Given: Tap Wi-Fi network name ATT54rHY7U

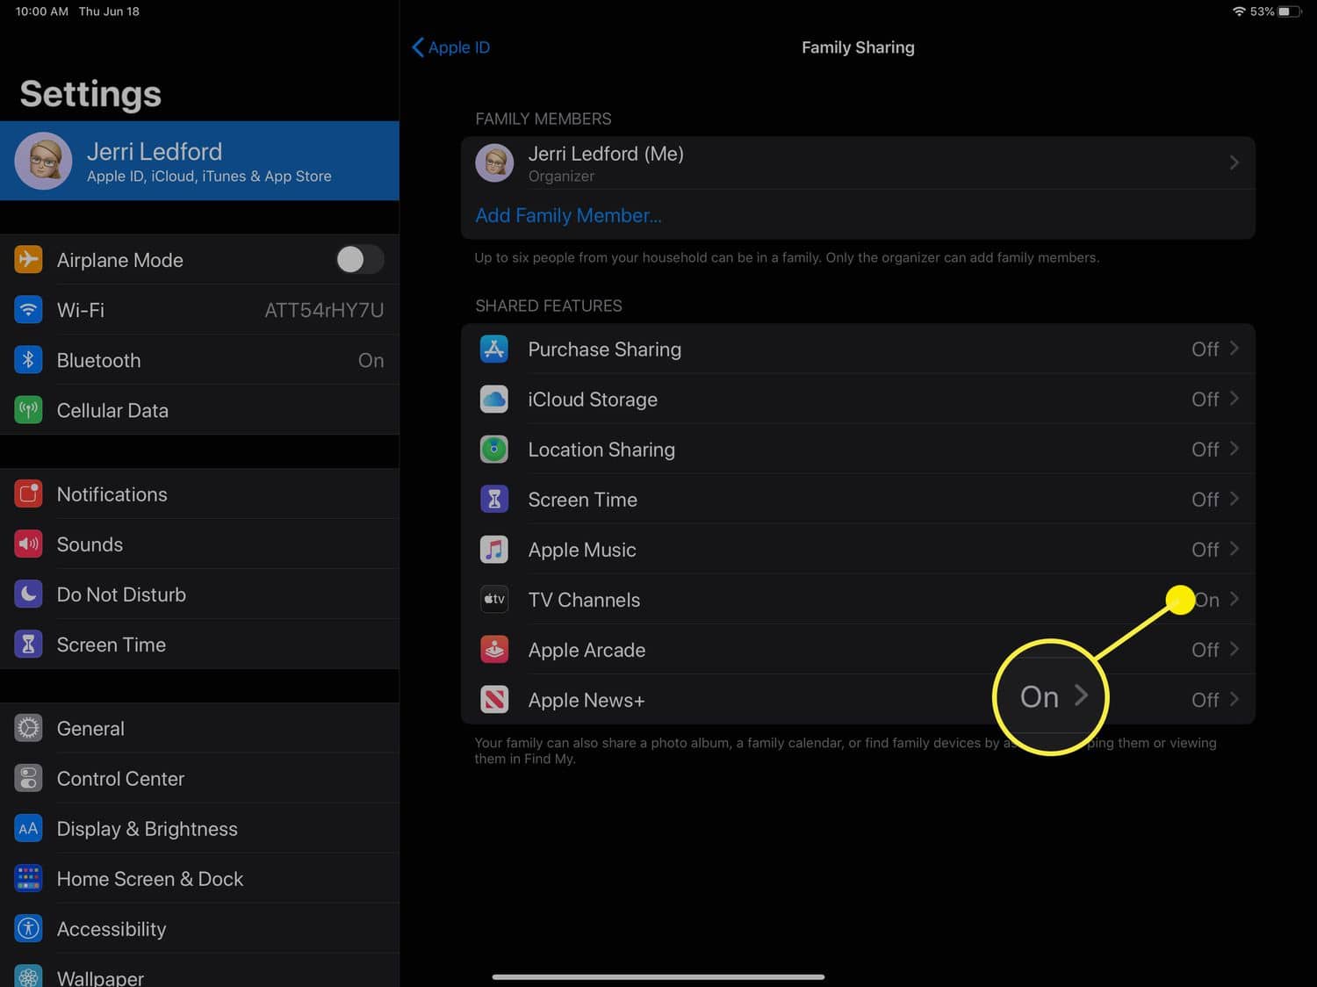Looking at the screenshot, I should [324, 310].
